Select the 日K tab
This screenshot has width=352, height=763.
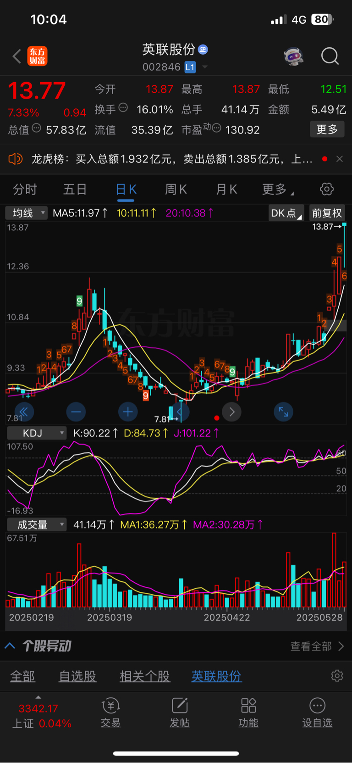click(126, 189)
